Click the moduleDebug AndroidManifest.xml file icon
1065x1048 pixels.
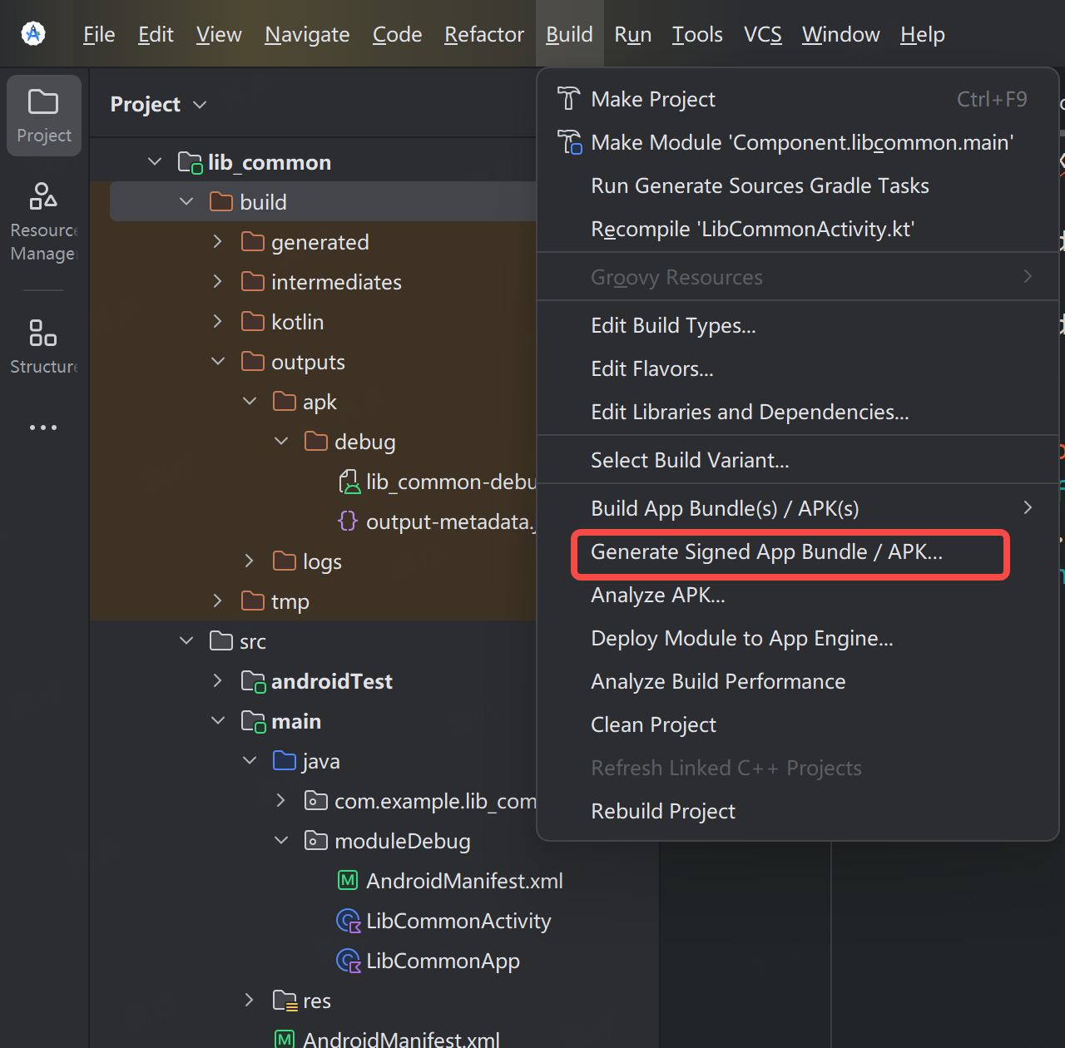click(x=348, y=881)
